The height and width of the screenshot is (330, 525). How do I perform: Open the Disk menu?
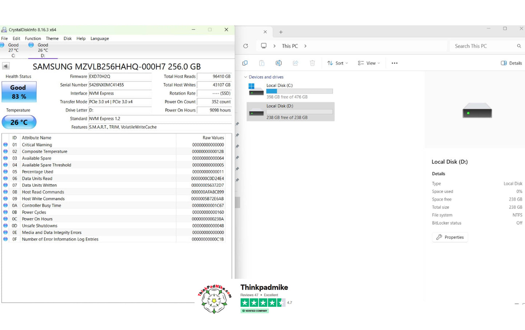tap(68, 39)
